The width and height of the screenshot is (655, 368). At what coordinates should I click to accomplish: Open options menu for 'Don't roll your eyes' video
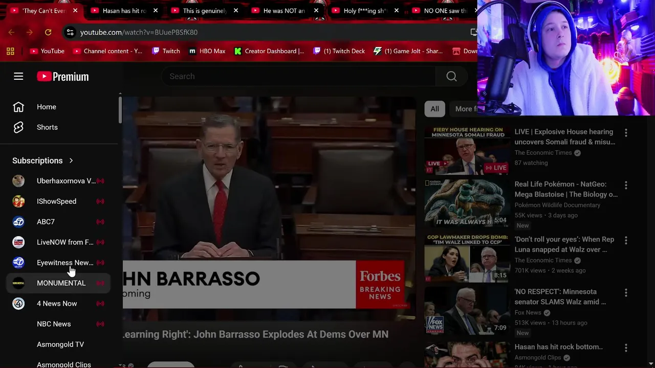click(x=626, y=240)
